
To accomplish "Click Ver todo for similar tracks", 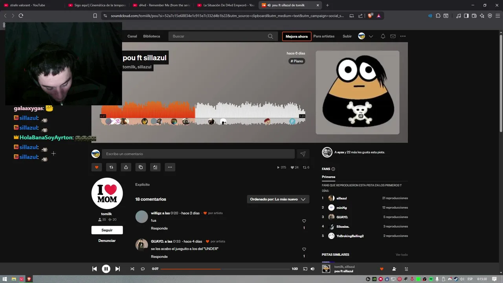I will click(402, 255).
